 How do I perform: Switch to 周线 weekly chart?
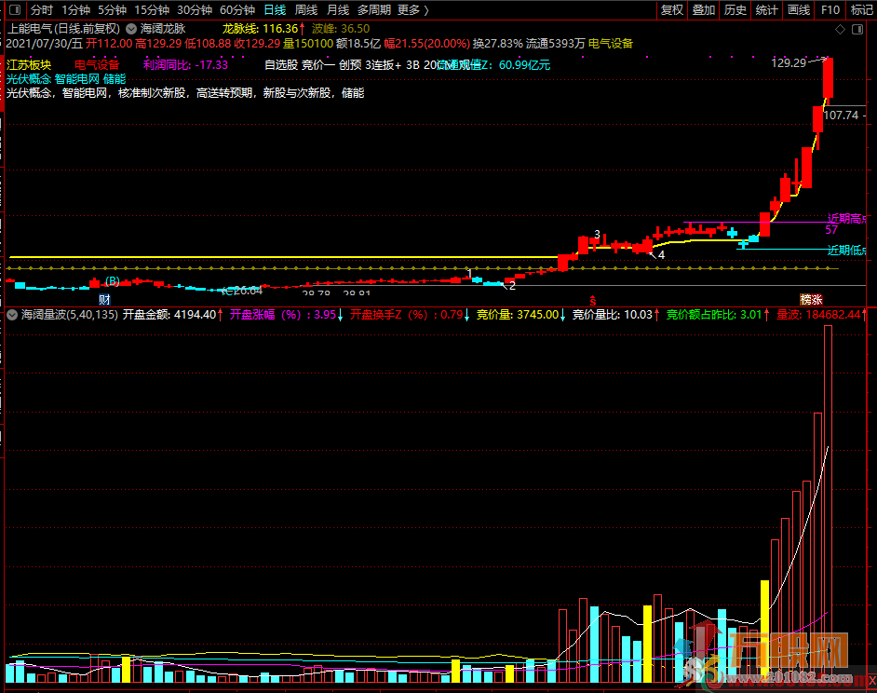click(x=306, y=10)
